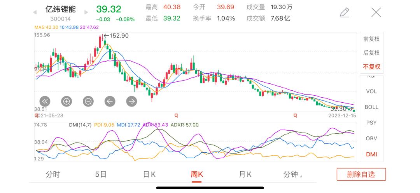Tap the MA5:42.30 label
This screenshot has width=420, height=193.
46,27
